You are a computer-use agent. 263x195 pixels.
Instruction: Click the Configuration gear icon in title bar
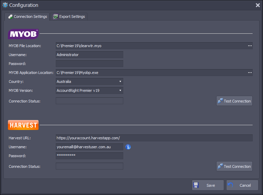[x=5, y=5]
